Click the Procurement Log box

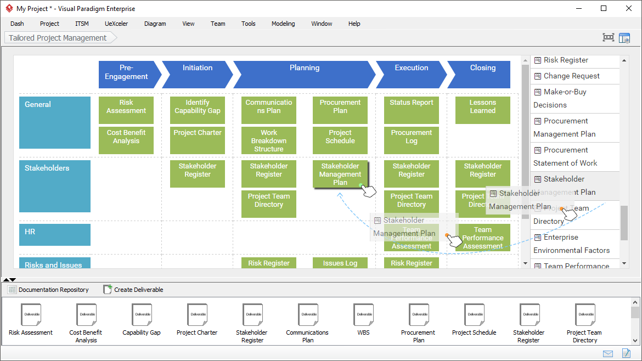click(412, 140)
